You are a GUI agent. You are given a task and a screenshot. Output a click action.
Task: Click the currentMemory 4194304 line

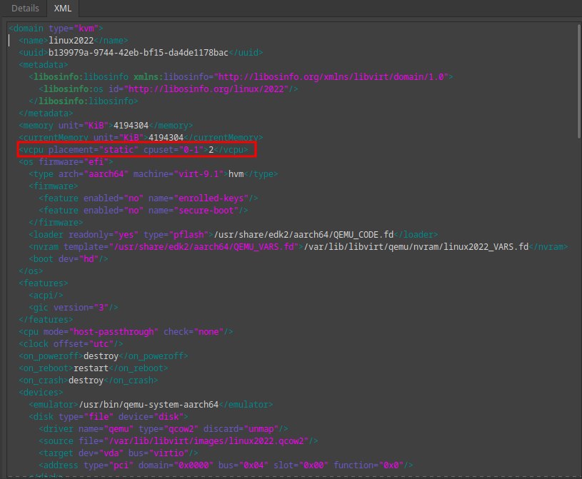coord(141,138)
